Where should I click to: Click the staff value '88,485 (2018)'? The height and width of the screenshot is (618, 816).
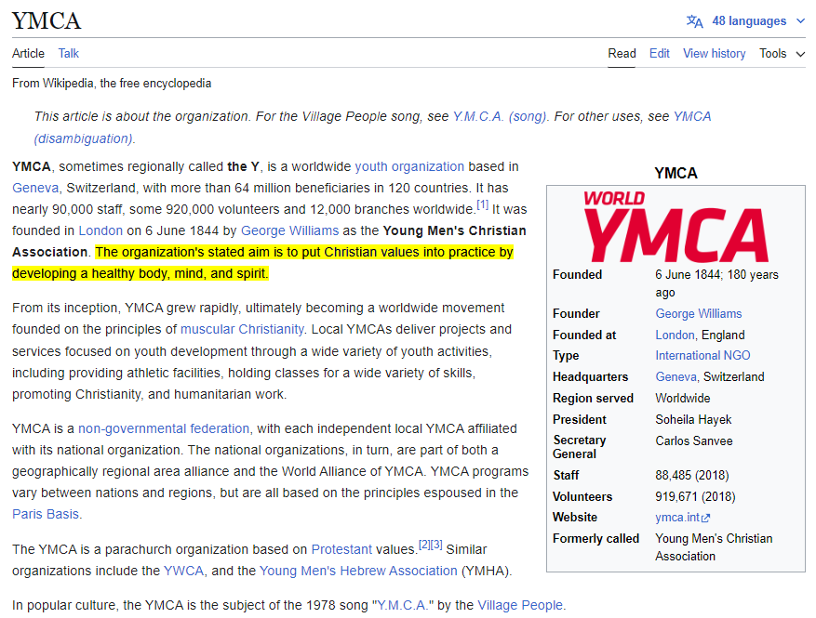pyautogui.click(x=691, y=476)
